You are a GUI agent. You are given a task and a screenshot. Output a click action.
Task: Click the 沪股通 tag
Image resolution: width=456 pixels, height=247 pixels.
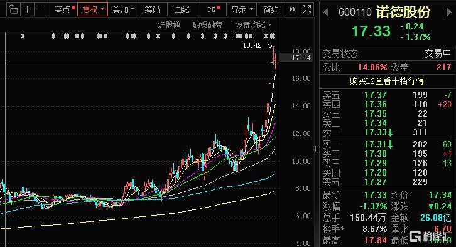tap(169, 24)
